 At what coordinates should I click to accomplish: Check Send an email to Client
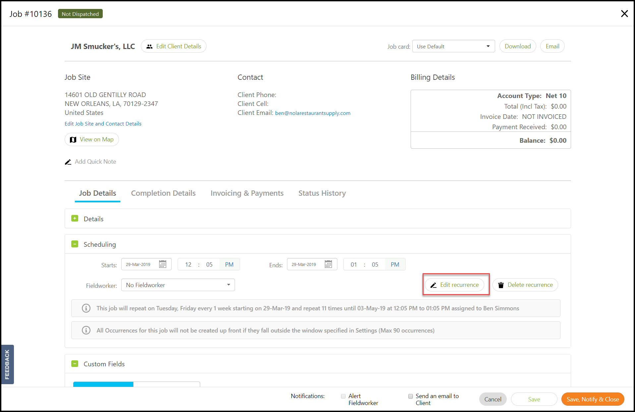(x=411, y=396)
